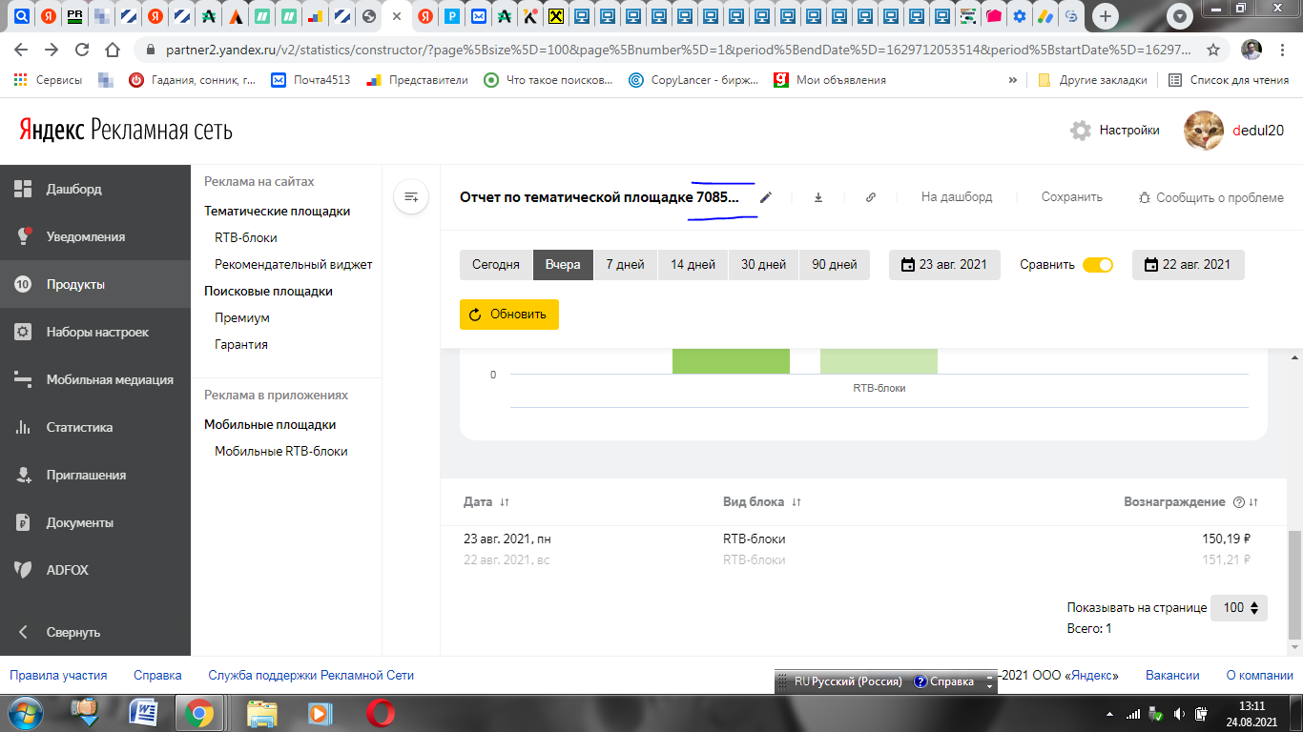
Task: Open Наборы настроек in the sidebar
Action: click(95, 332)
